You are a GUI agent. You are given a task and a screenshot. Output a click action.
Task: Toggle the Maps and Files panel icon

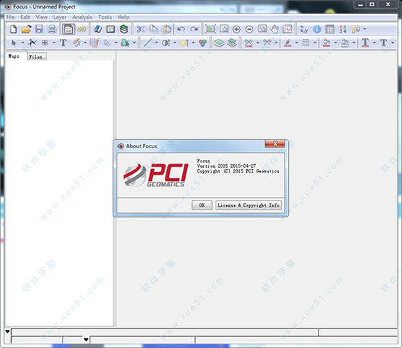tap(68, 29)
